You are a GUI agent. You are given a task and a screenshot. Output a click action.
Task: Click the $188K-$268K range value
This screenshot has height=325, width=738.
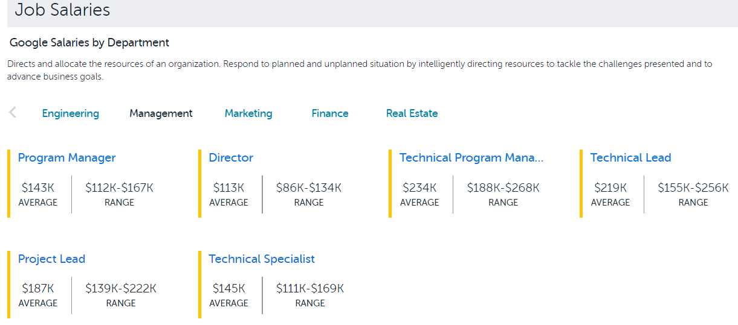click(503, 188)
